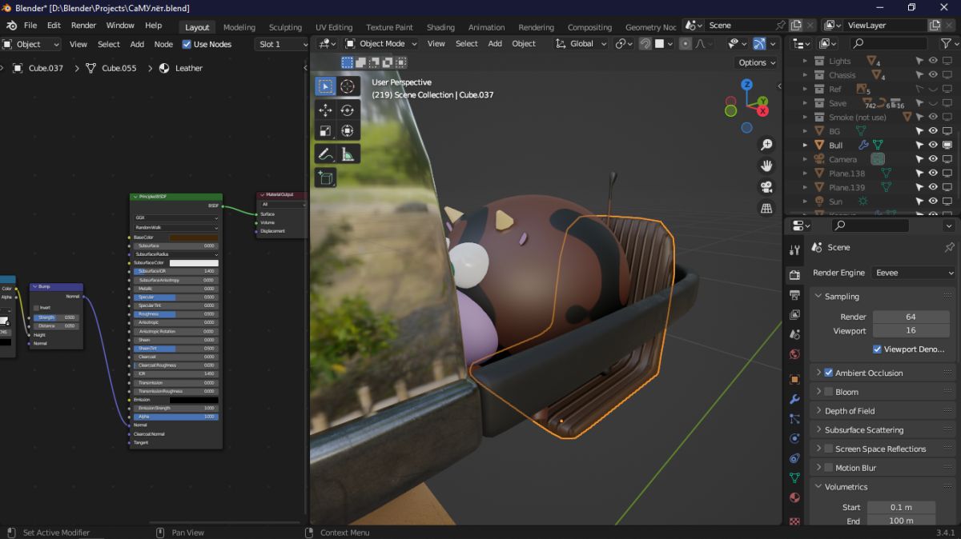The image size is (961, 539).
Task: Open the Scene properties tab
Action: [794, 334]
